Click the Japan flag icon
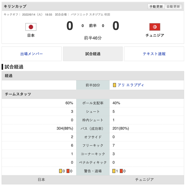Screen dimensions: 187x186 31,27
